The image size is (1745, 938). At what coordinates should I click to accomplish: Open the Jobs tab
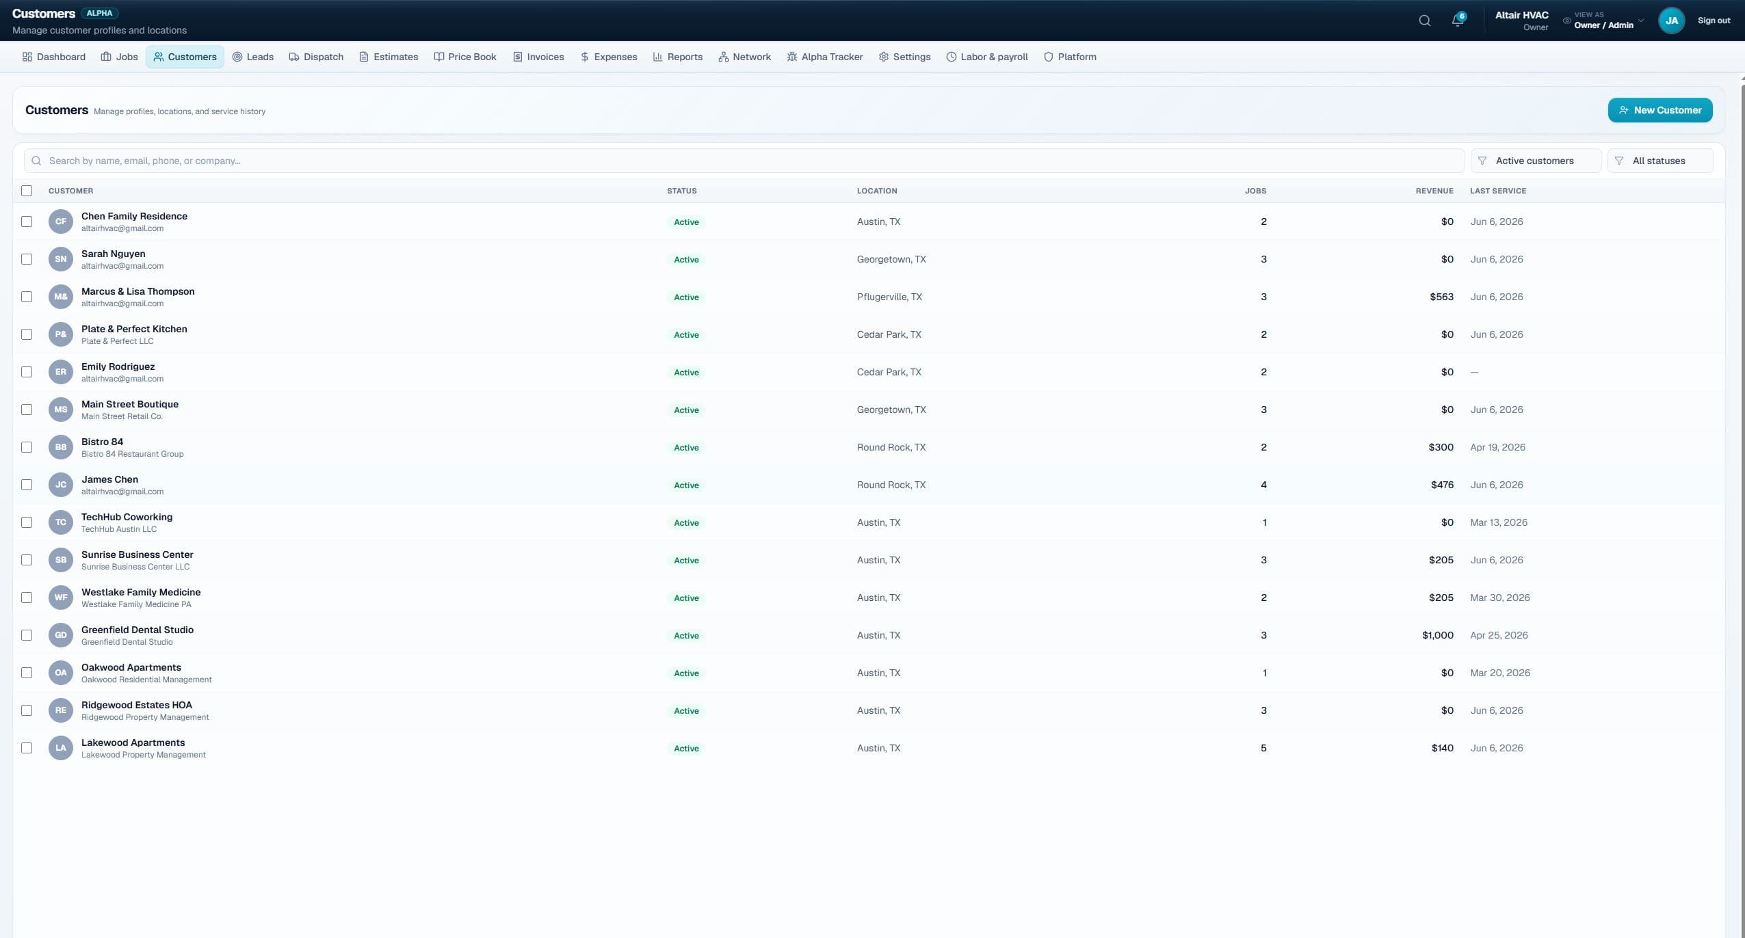point(120,57)
